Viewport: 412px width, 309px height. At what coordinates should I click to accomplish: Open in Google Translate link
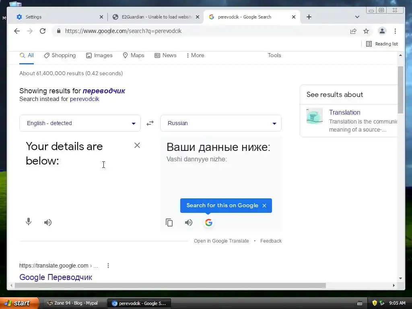pos(221,241)
